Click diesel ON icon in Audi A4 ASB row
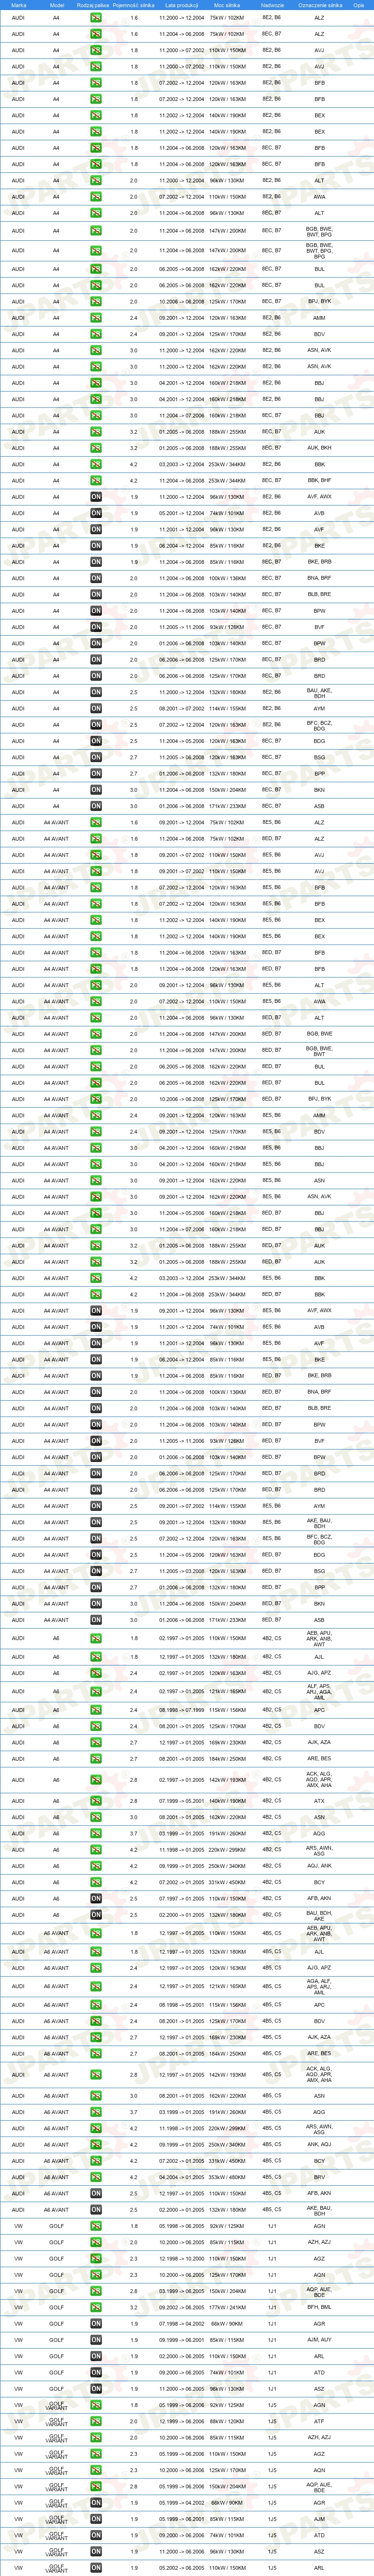Screen dimensions: 374x2576 pyautogui.click(x=96, y=806)
